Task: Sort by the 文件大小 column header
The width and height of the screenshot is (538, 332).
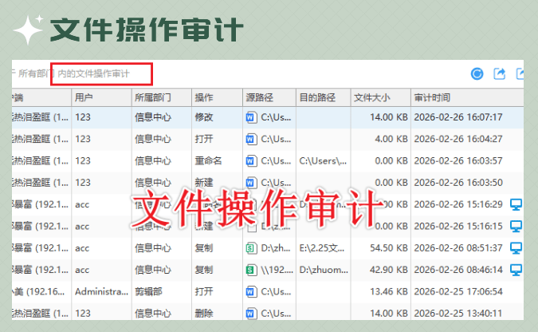Action: click(x=380, y=97)
